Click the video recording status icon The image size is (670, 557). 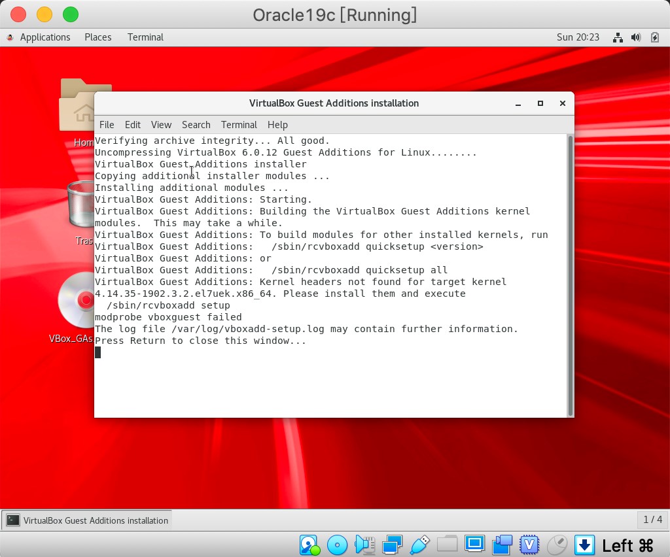[502, 545]
